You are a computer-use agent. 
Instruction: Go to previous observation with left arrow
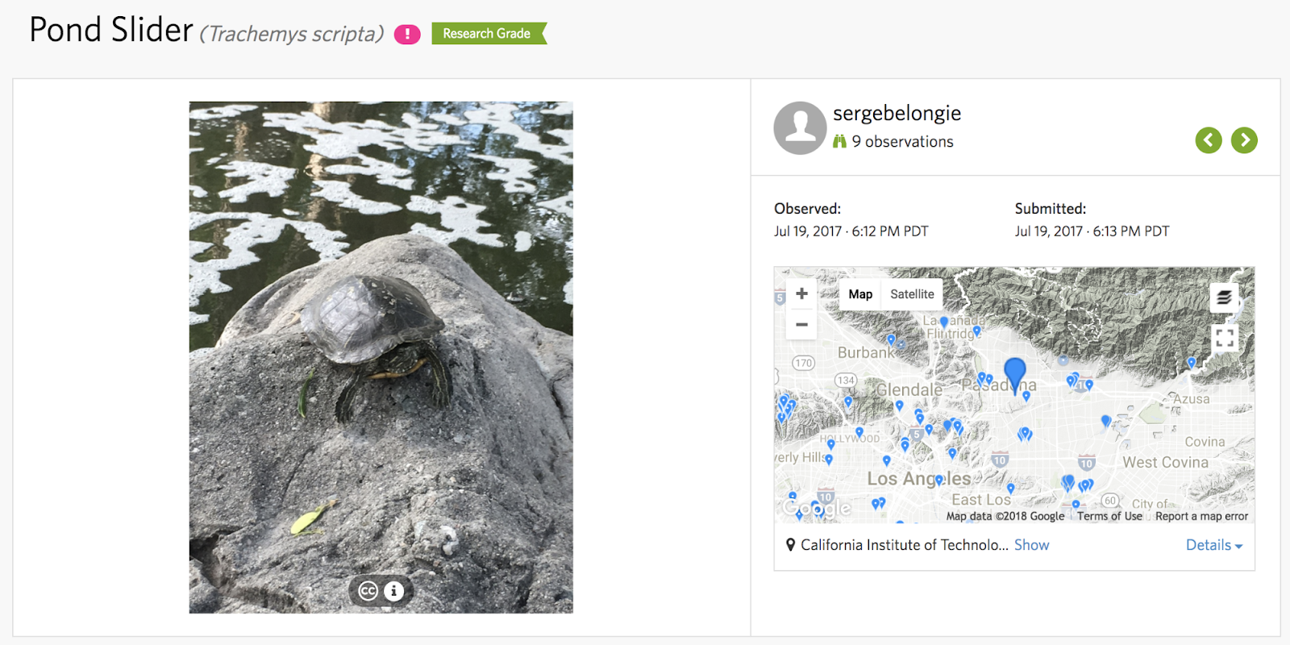pos(1208,140)
